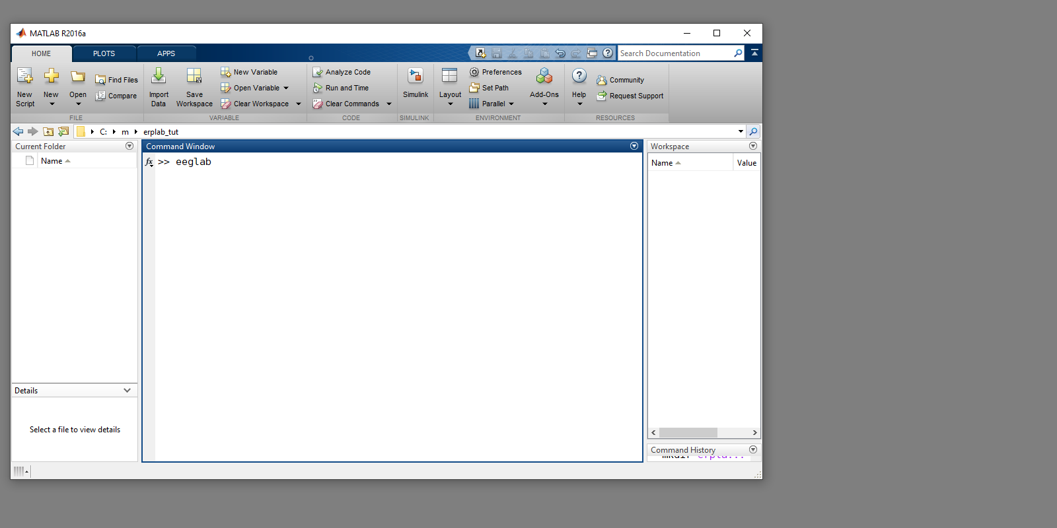Click the Search Documentation magnifier icon
Screen dimensions: 1057x528
click(x=738, y=53)
